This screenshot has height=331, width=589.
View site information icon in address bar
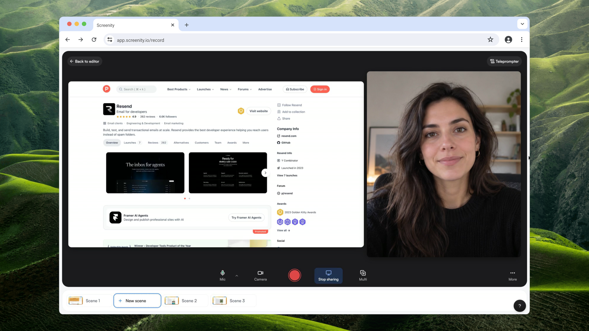point(110,40)
